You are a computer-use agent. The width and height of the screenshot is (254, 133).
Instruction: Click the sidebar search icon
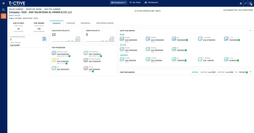pos(3,10)
